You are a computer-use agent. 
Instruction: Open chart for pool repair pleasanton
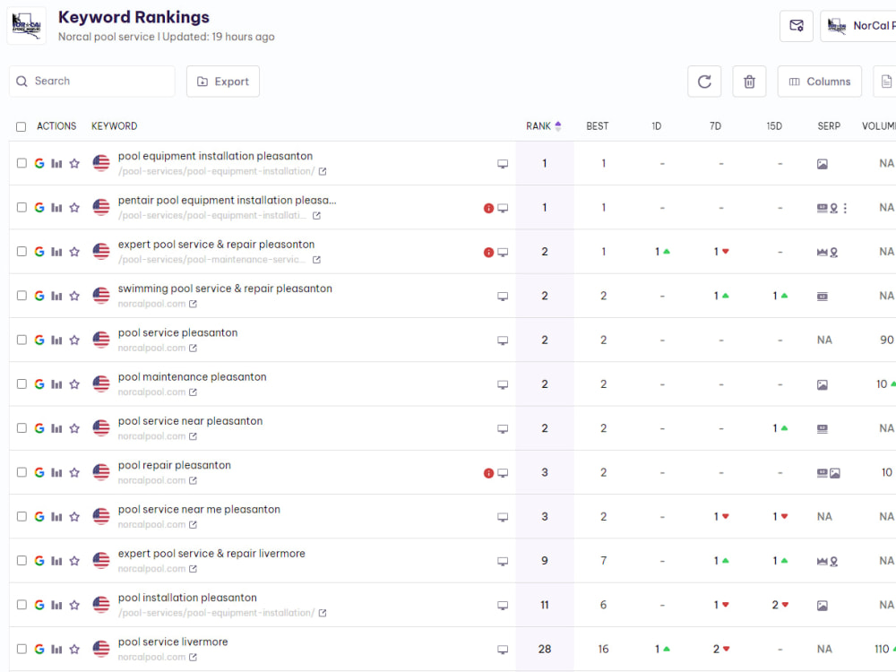coord(56,472)
